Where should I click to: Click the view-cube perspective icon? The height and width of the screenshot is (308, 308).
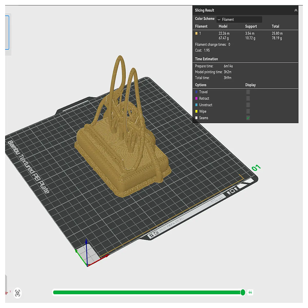17,293
